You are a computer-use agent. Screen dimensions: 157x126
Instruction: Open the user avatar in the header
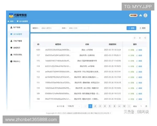[145, 15]
